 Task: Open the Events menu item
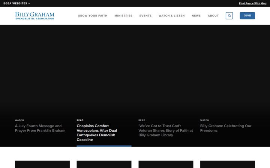point(145,16)
